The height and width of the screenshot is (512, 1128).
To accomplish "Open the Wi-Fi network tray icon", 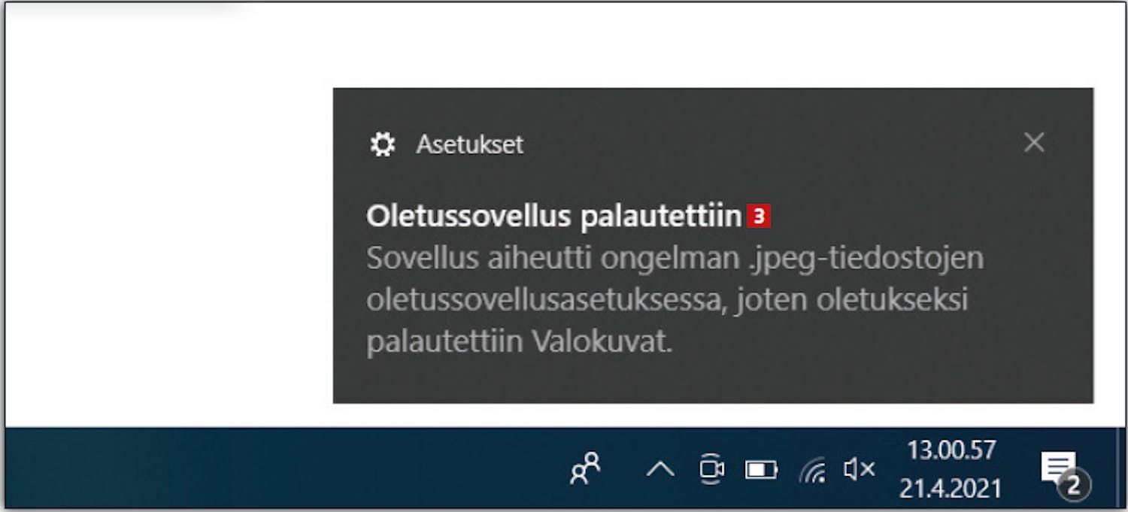I will 812,471.
